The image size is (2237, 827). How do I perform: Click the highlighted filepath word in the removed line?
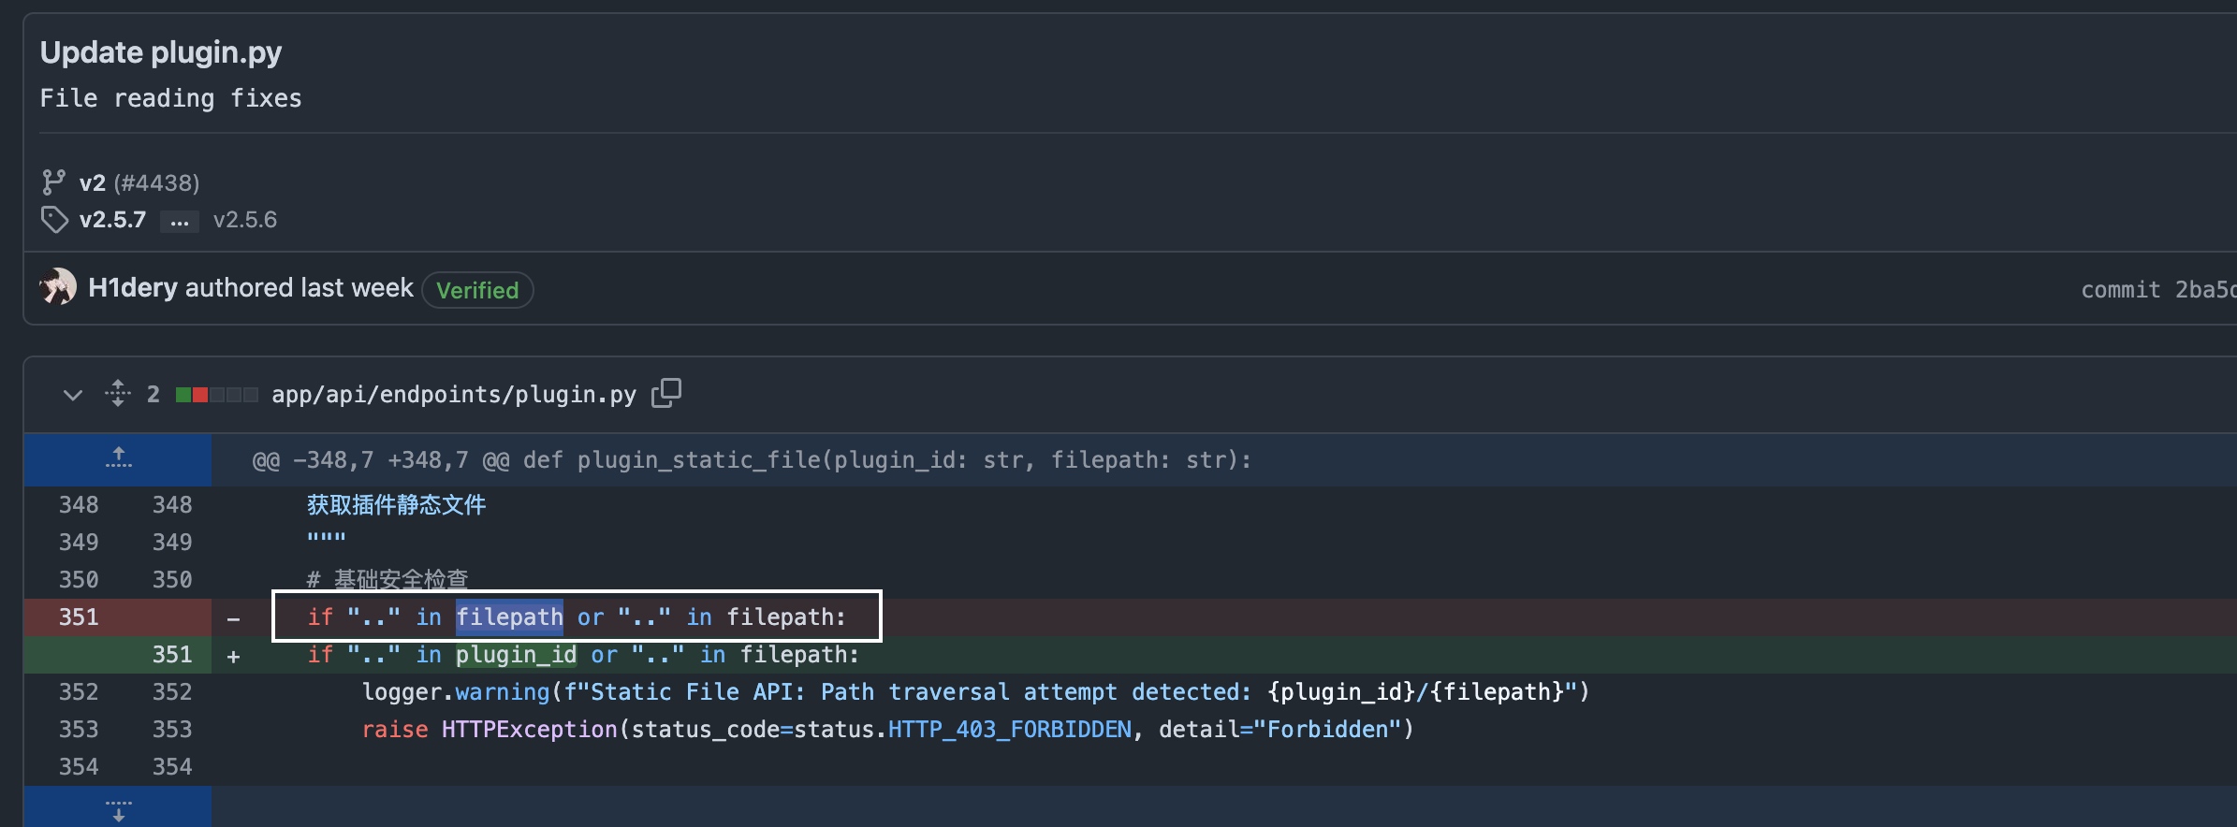(x=509, y=617)
